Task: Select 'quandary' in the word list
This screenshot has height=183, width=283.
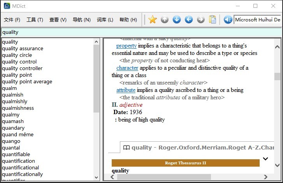Action: [x=13, y=128]
